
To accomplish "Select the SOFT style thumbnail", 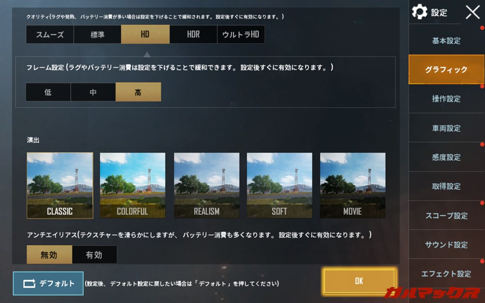I will coord(279,186).
